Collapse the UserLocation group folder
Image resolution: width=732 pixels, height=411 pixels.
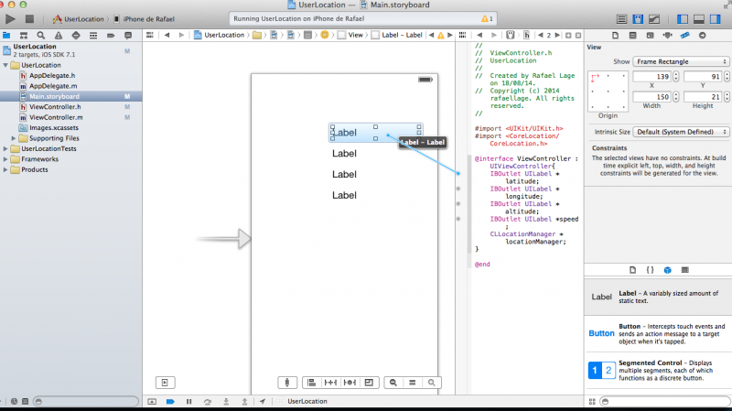coord(5,66)
